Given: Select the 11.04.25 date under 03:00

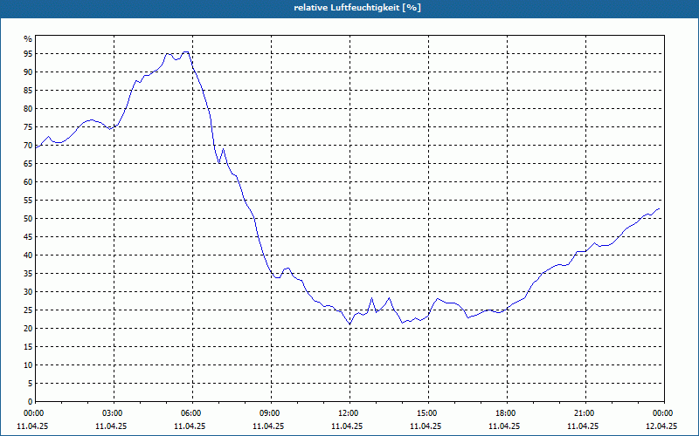Looking at the screenshot, I should pyautogui.click(x=111, y=426).
